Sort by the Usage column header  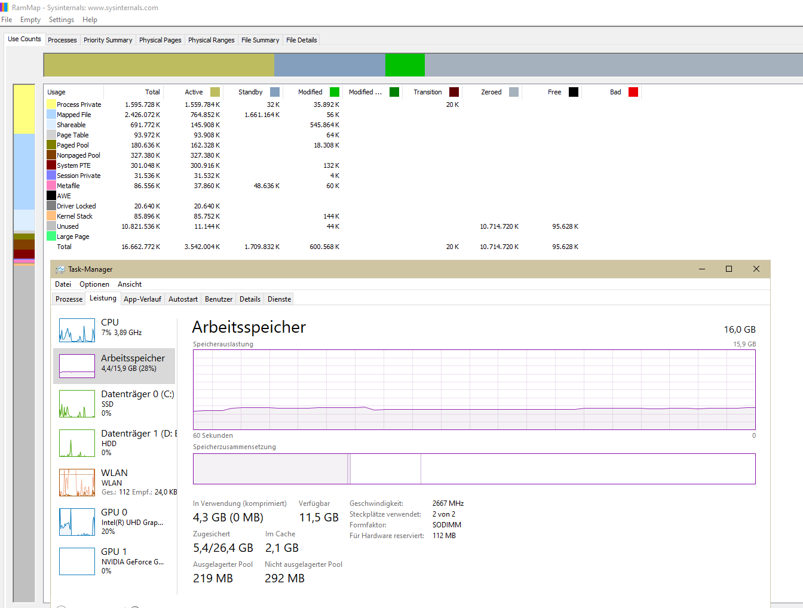point(74,92)
